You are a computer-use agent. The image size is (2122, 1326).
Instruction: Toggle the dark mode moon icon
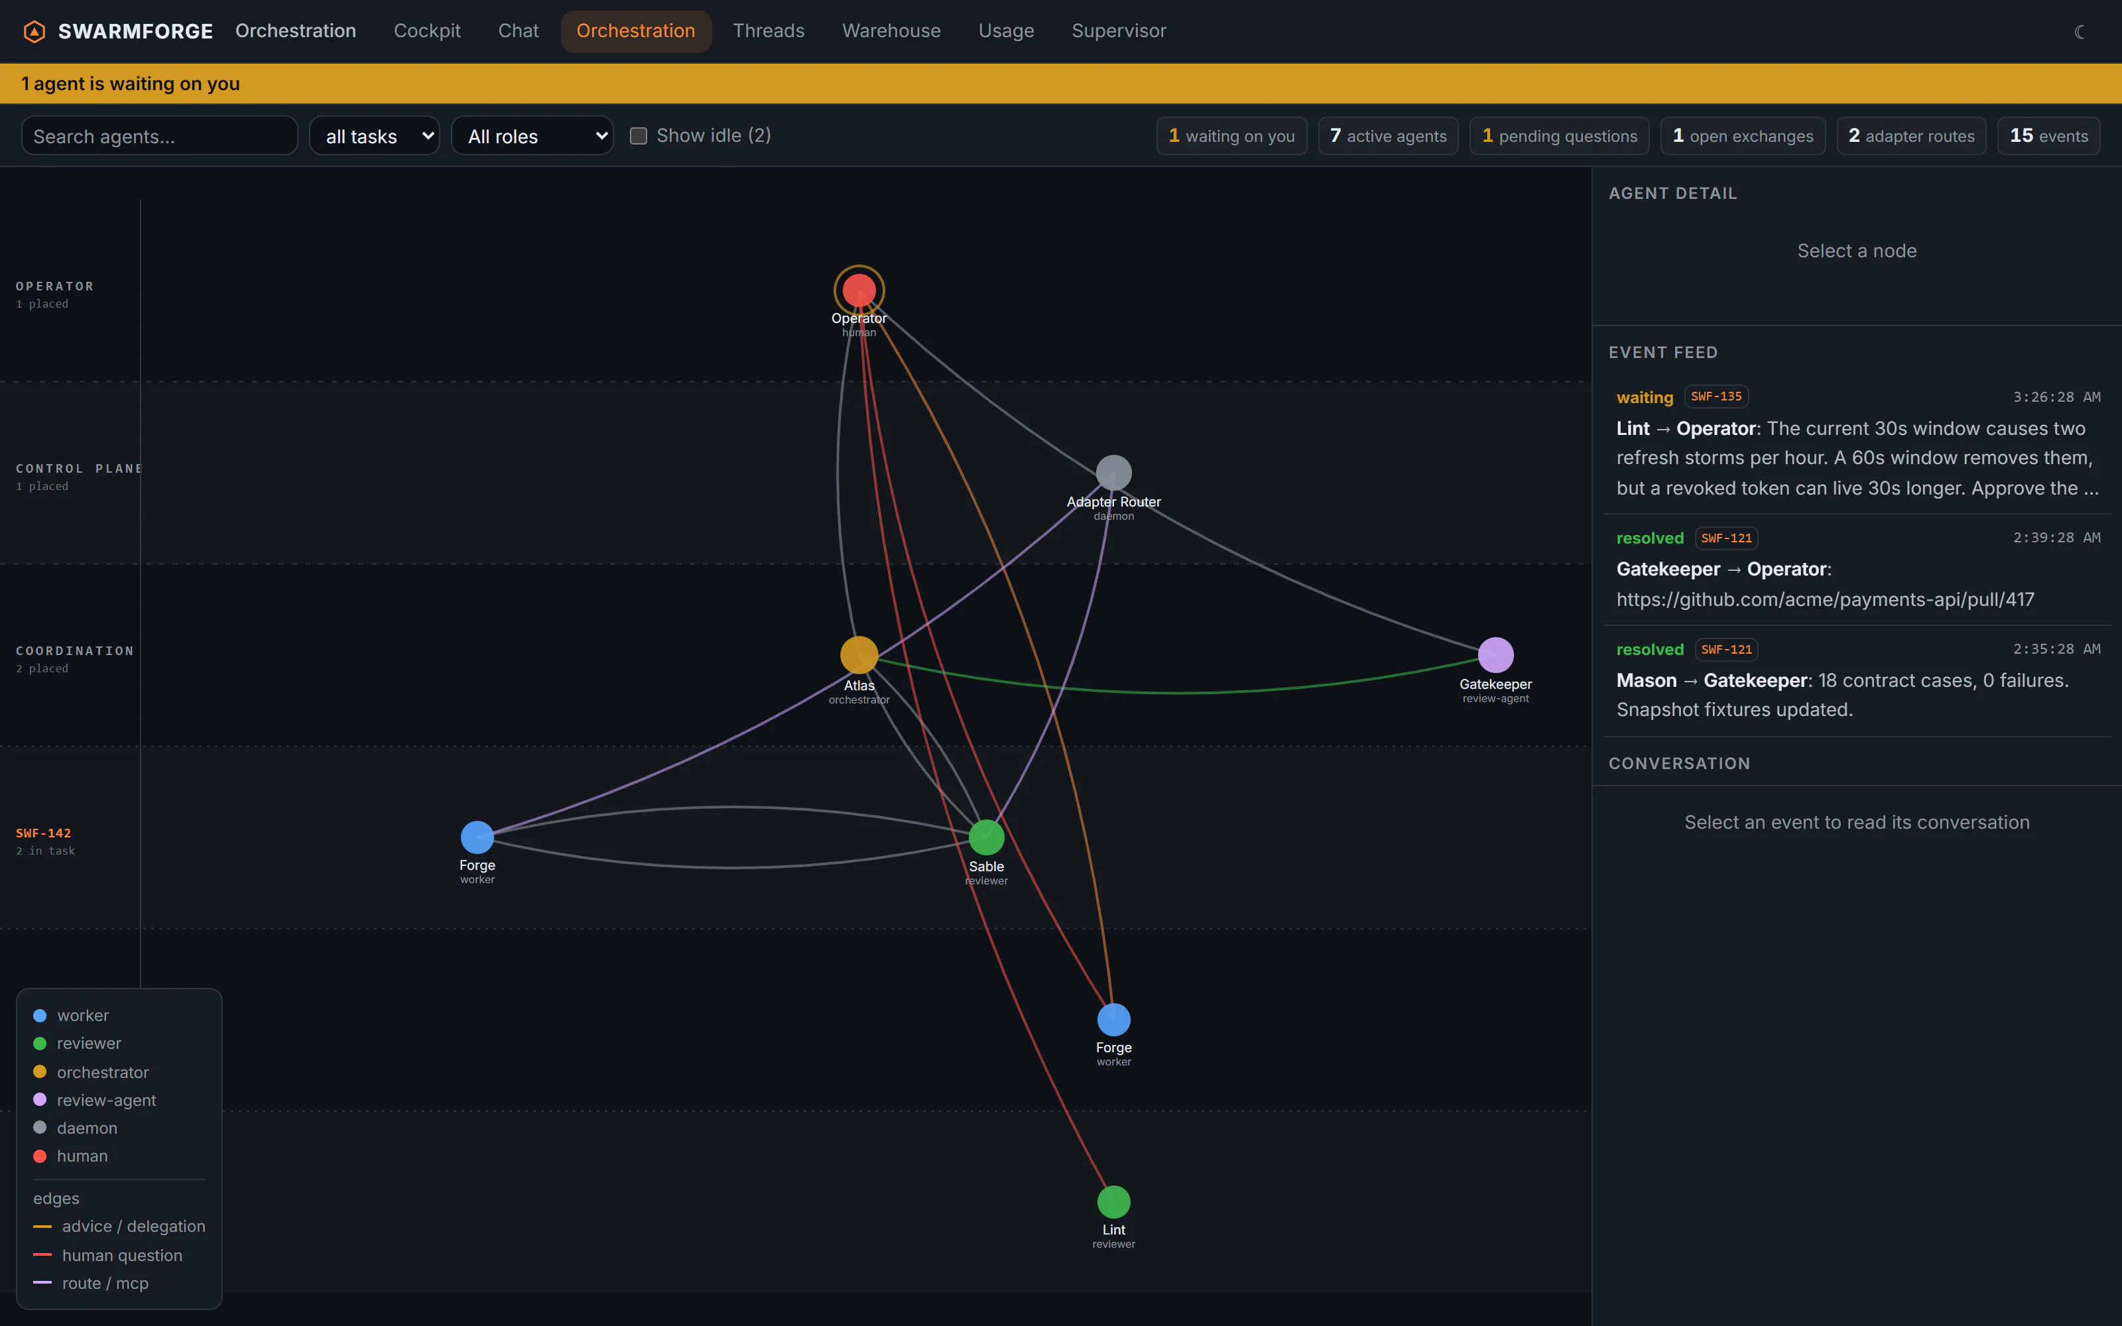(x=2079, y=32)
